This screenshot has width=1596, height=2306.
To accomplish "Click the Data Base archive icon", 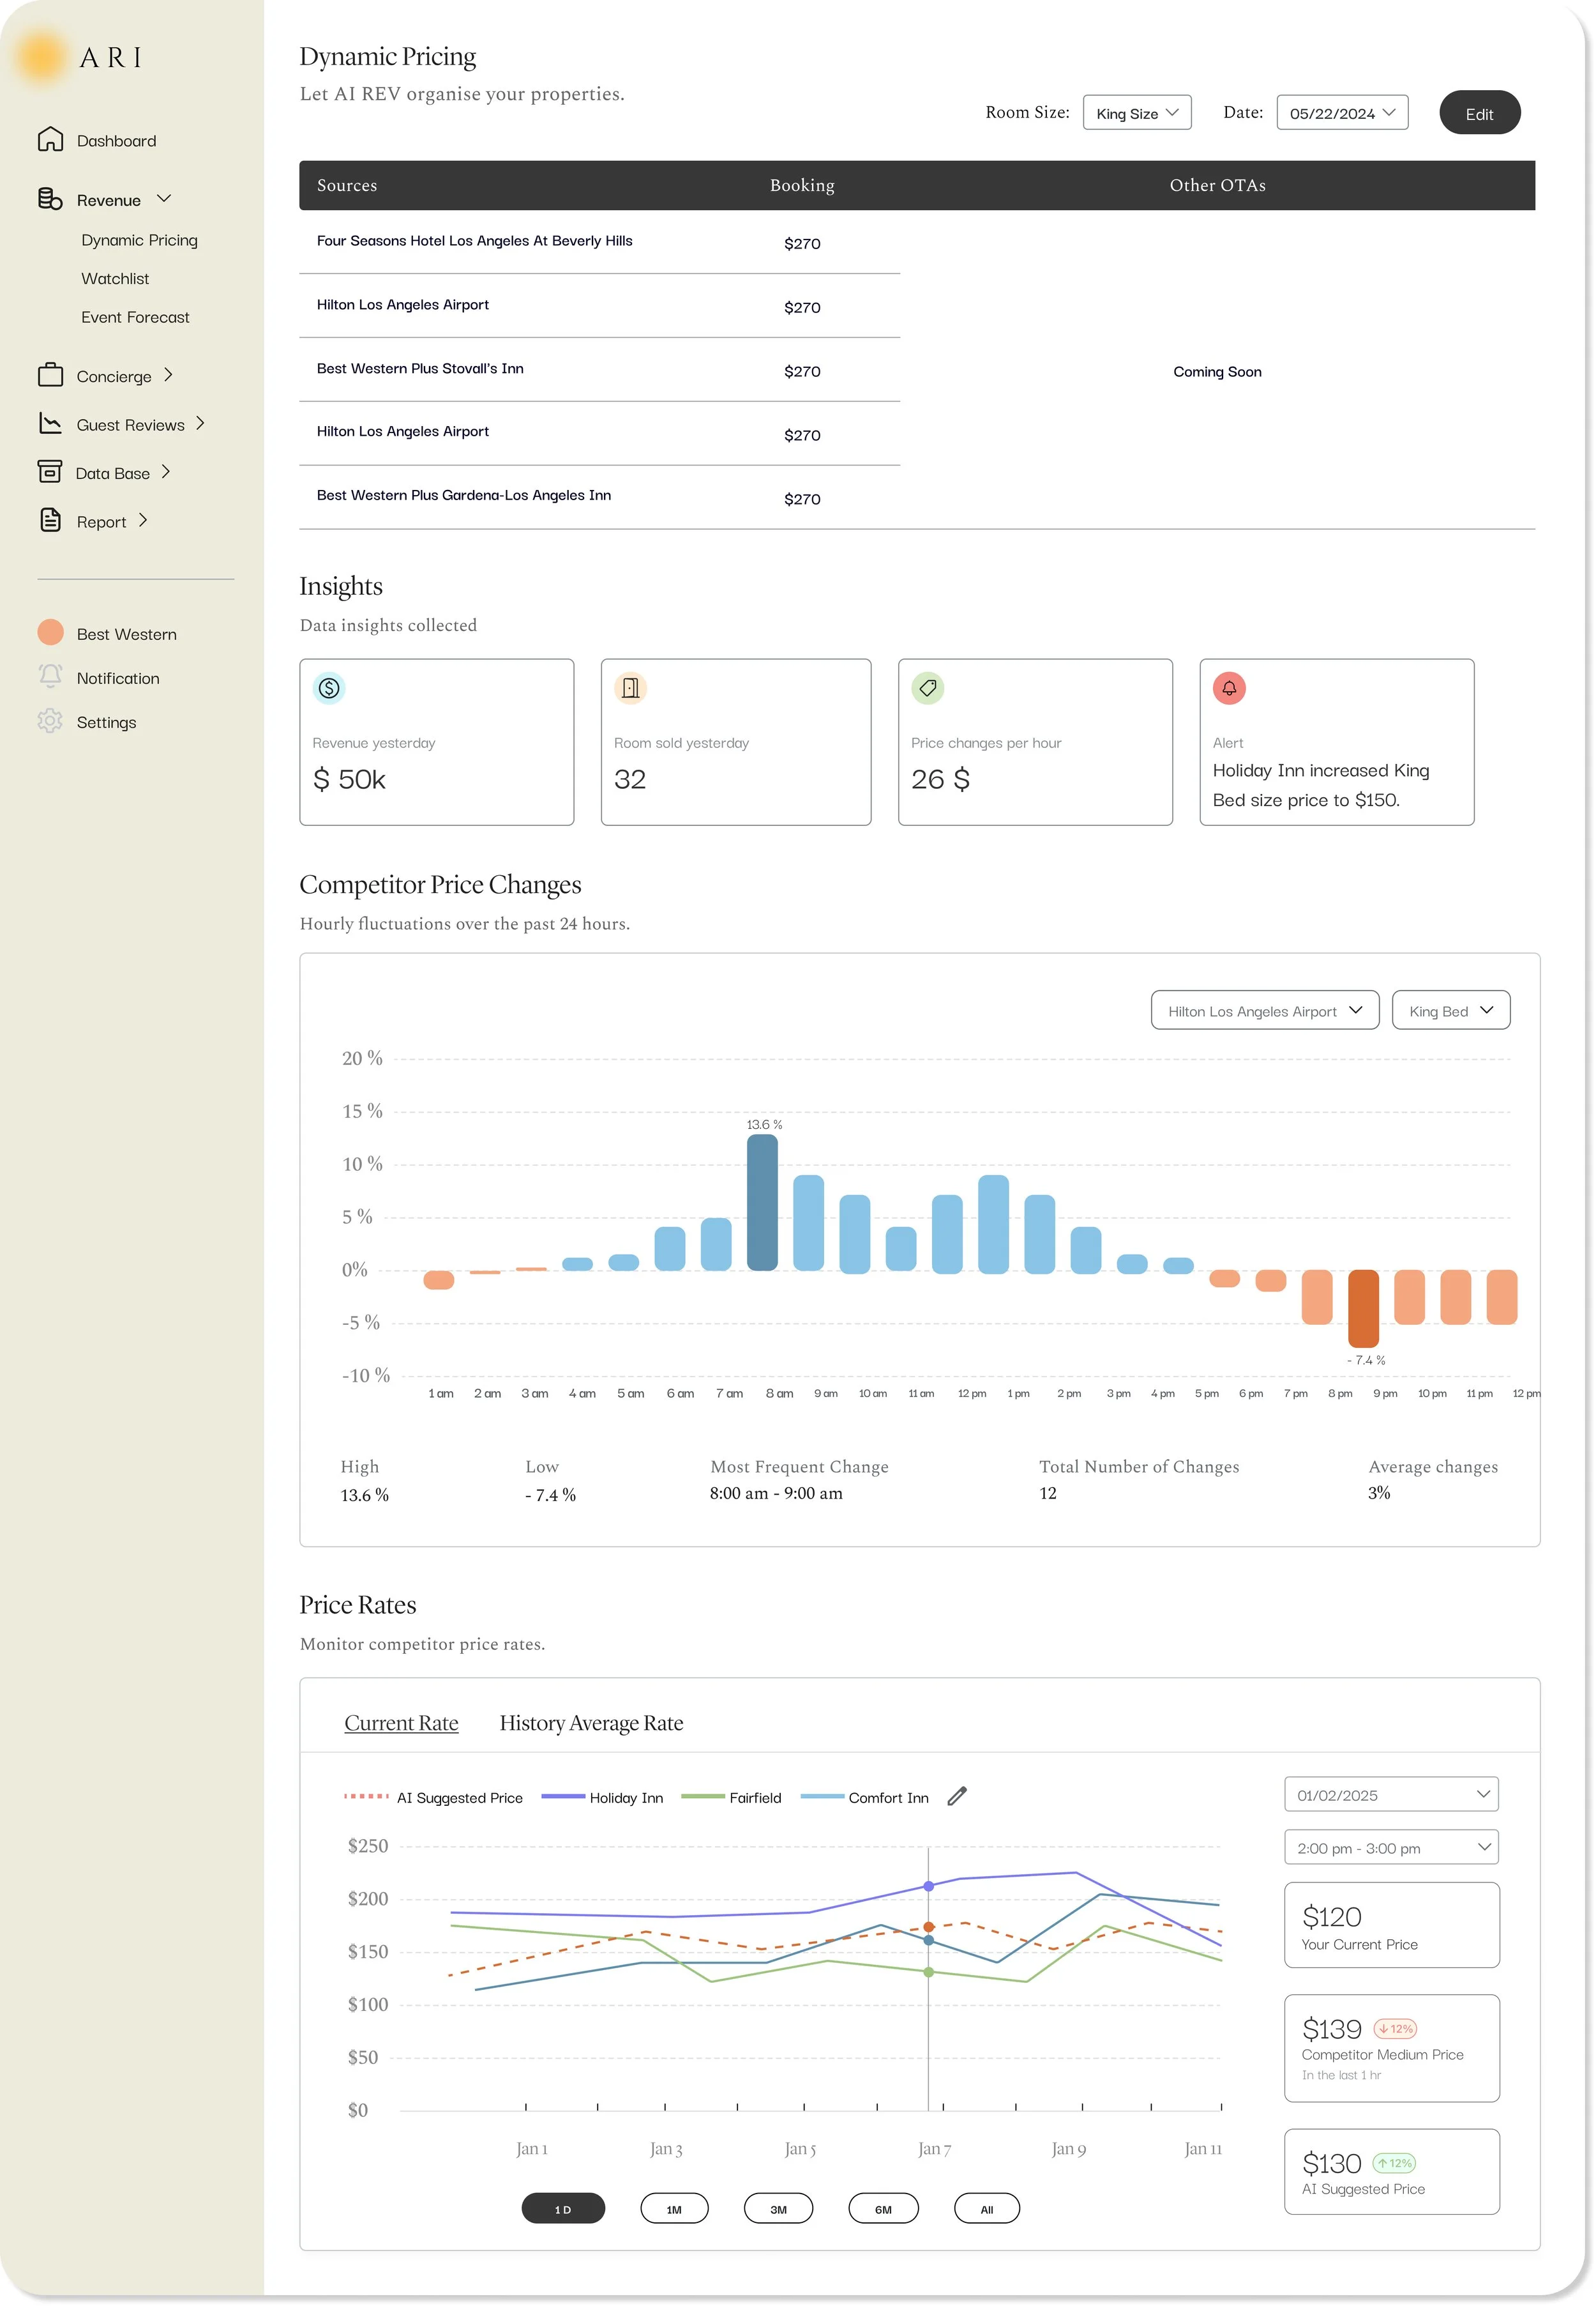I will (x=50, y=472).
